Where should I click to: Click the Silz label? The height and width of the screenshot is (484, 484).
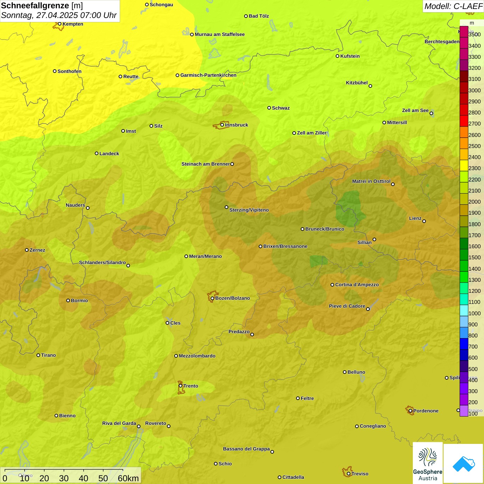coord(158,126)
